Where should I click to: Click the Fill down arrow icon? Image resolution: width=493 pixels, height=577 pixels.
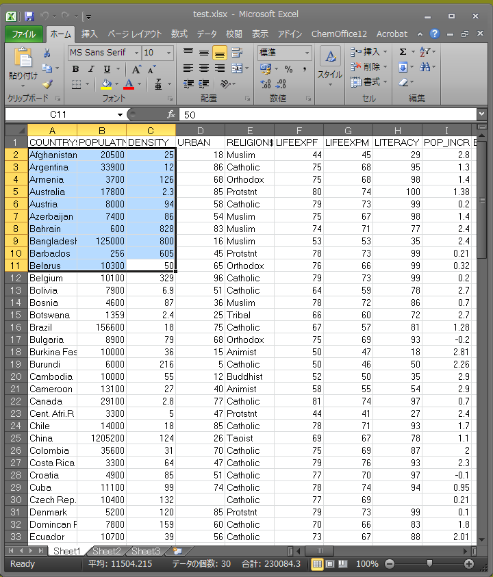coord(403,67)
